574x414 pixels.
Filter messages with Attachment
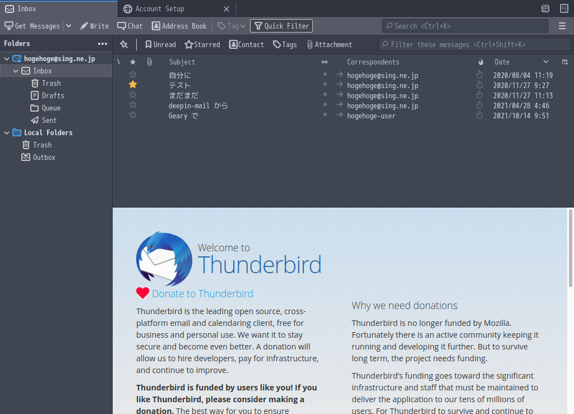click(x=330, y=44)
